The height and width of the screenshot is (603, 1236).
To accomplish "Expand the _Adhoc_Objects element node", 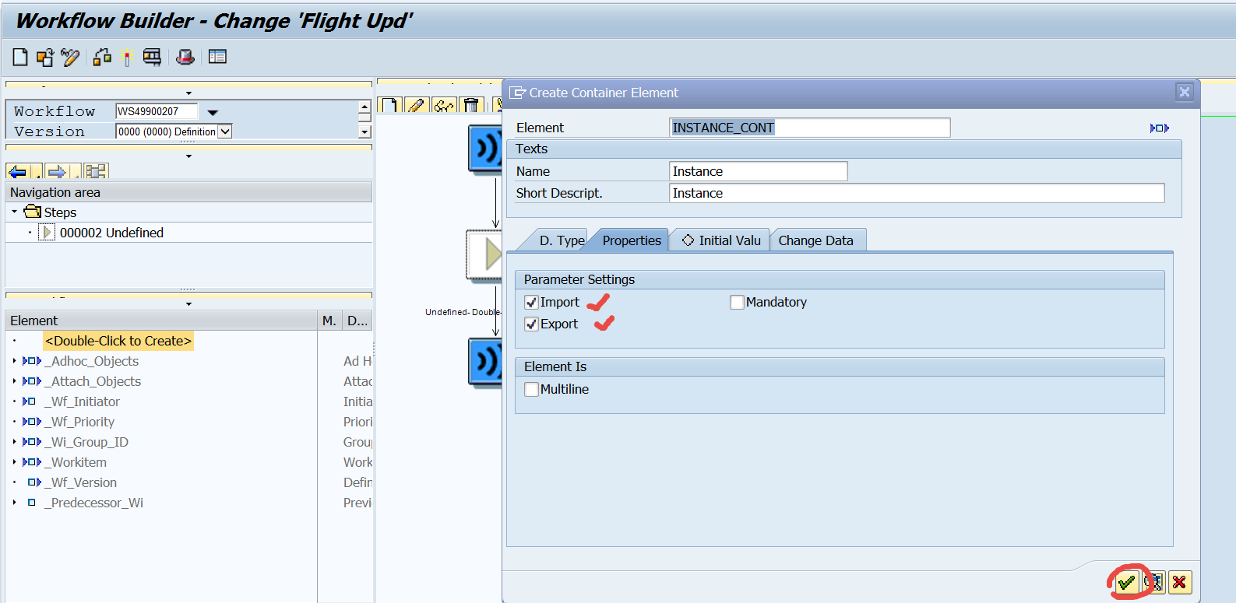I will 14,361.
